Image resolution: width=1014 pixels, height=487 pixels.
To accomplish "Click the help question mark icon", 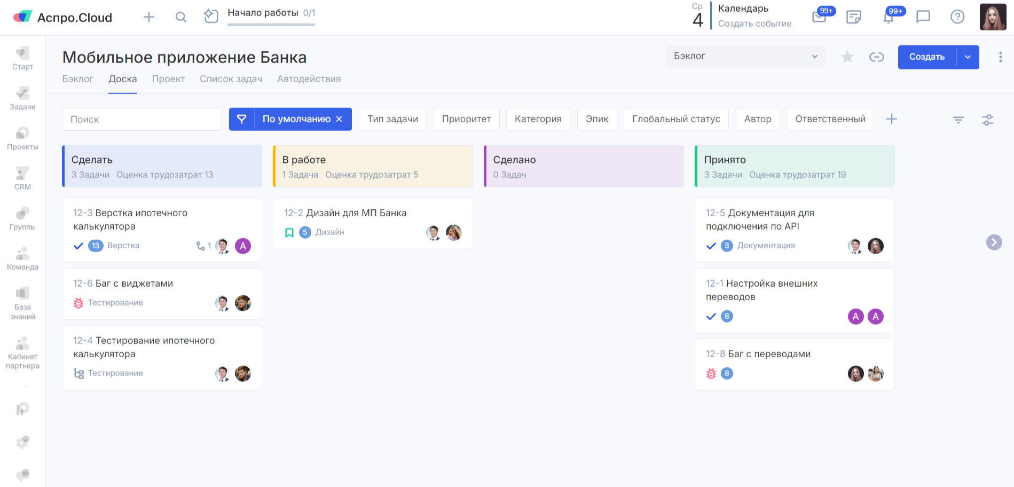I will [957, 17].
